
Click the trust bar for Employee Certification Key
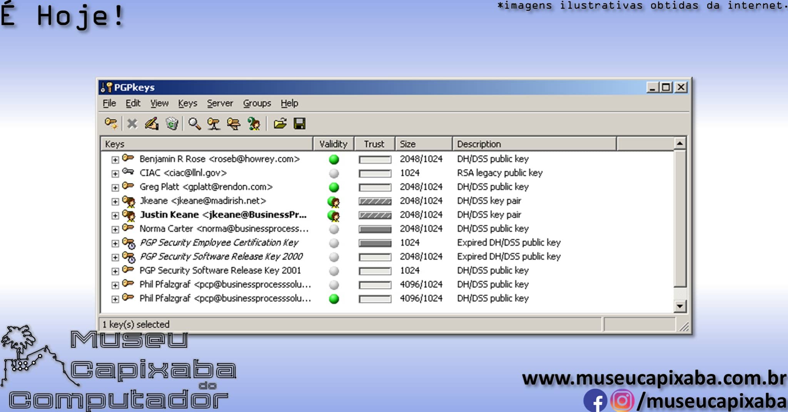(x=375, y=243)
